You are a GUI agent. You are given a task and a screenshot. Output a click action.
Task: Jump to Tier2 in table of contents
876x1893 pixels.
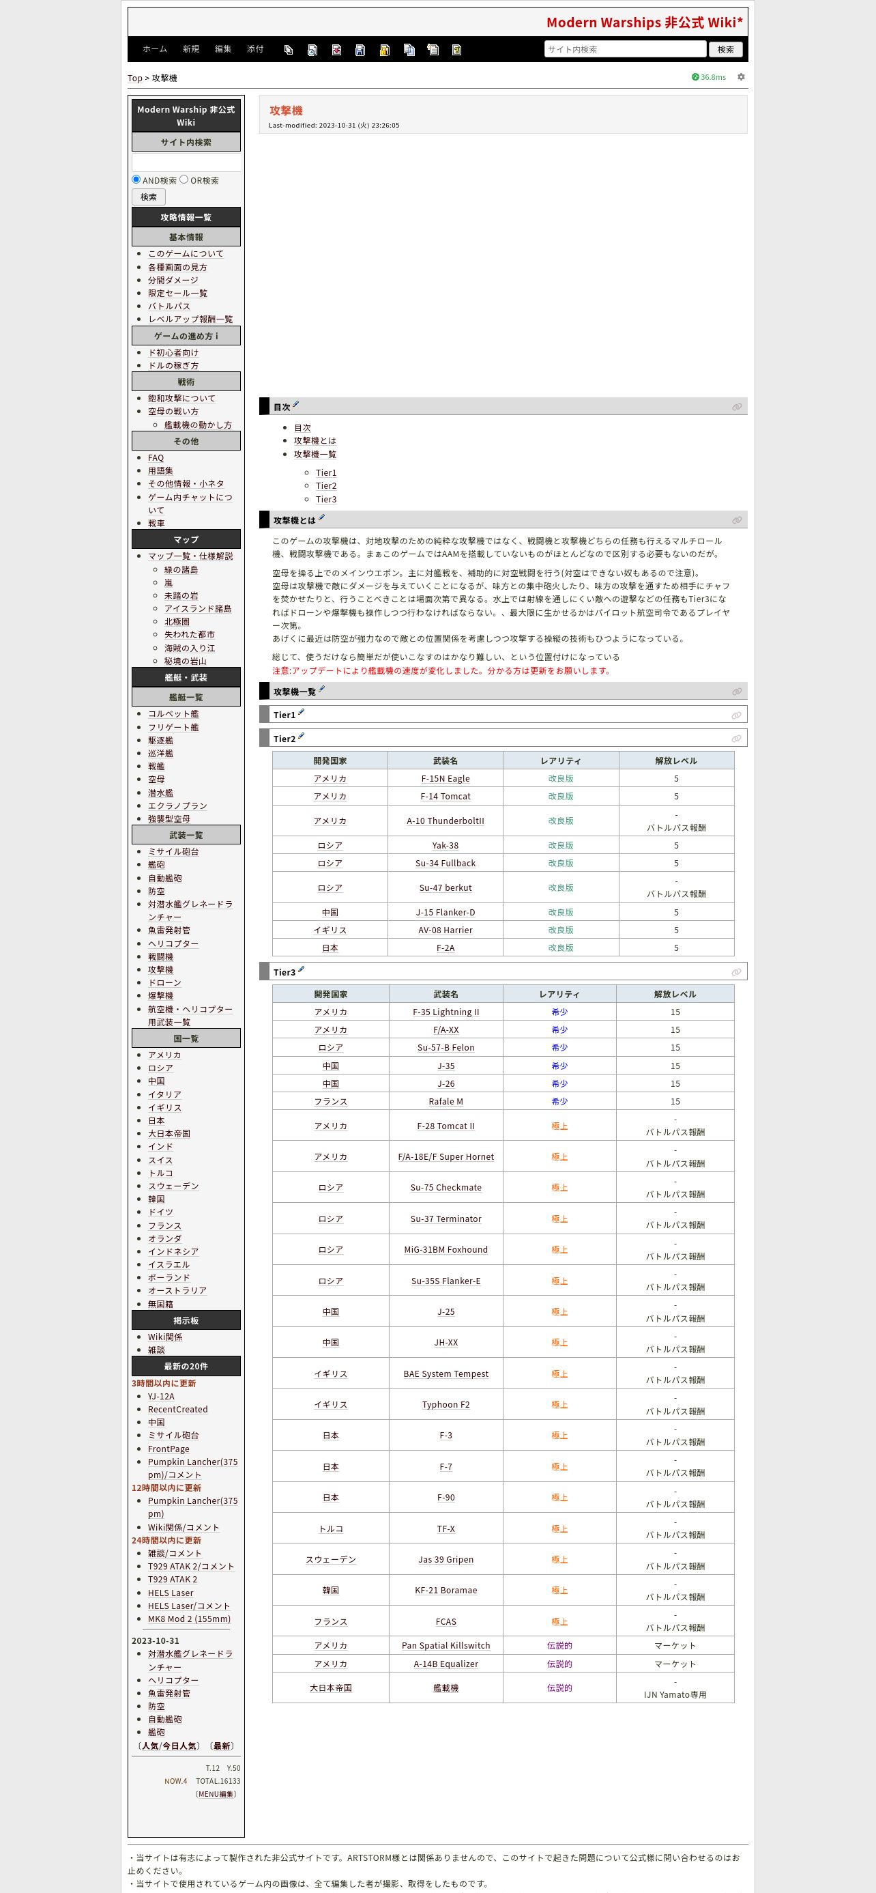(326, 486)
